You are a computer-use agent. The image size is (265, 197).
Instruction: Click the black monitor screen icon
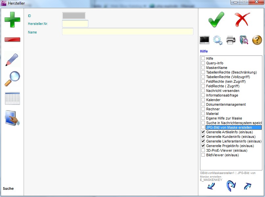click(205, 40)
